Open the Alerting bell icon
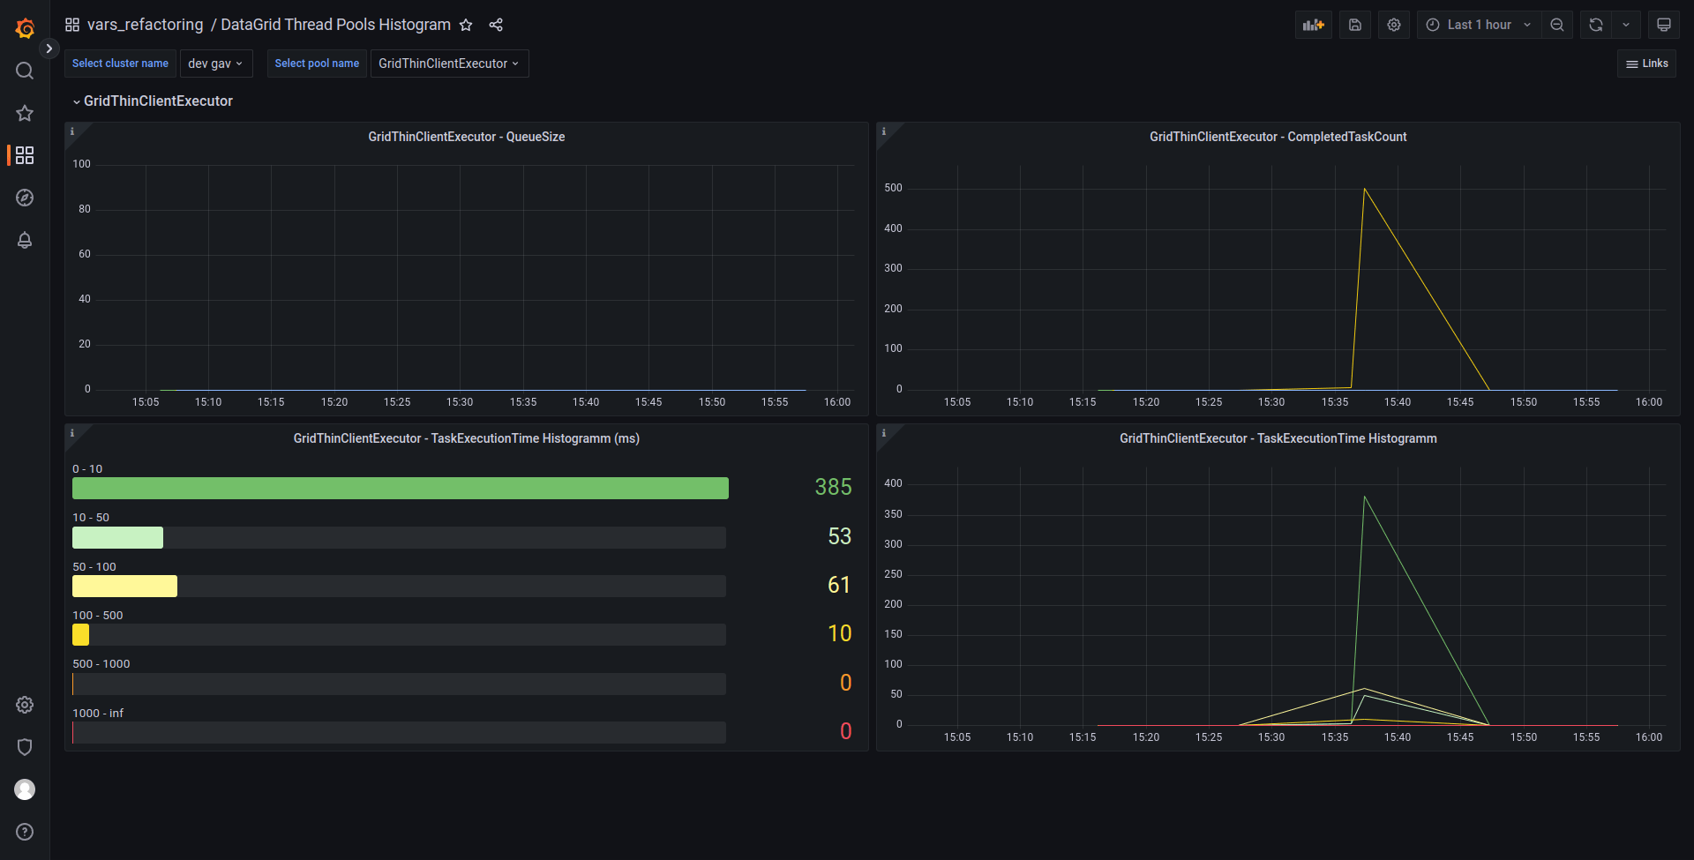 (x=25, y=240)
